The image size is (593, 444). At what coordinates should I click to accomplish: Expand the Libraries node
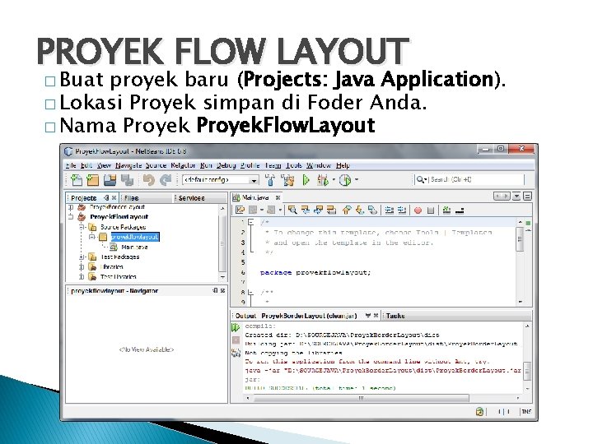[82, 266]
